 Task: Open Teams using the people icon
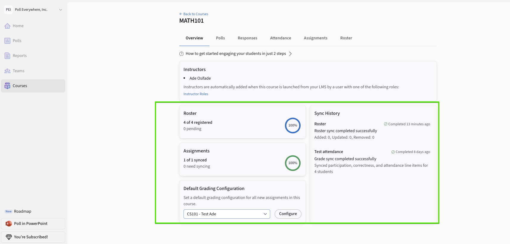[x=7, y=71]
